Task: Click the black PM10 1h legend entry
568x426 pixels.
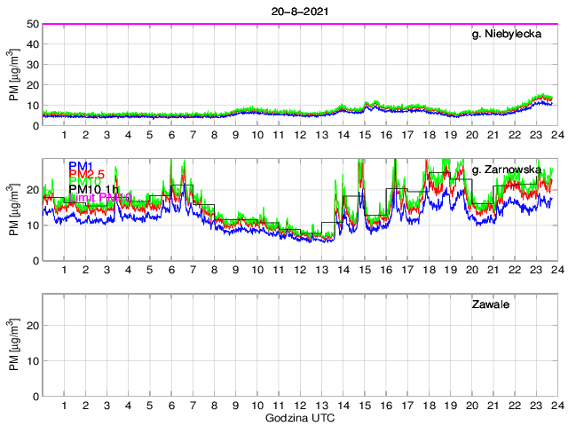Action: point(93,187)
